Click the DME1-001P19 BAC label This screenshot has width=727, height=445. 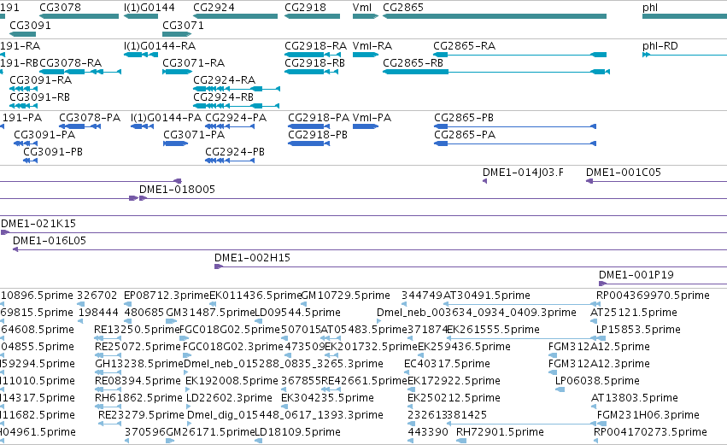coord(636,275)
